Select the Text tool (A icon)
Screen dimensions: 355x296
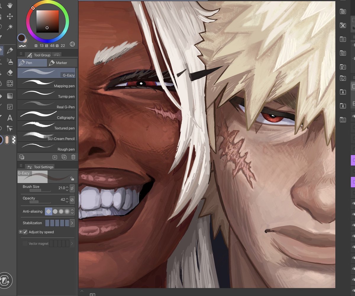coord(10,118)
